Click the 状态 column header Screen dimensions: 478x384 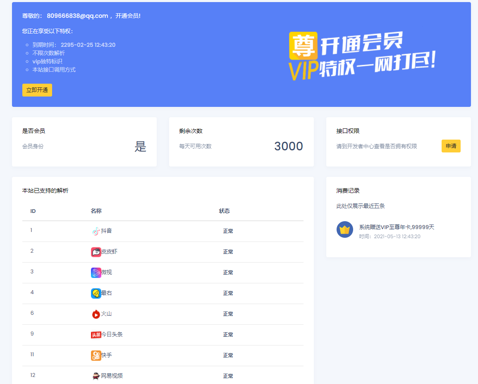224,211
